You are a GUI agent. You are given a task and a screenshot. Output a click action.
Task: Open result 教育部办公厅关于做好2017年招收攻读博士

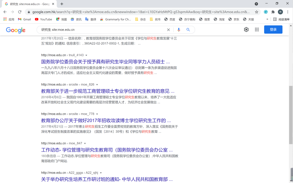[x=106, y=121]
